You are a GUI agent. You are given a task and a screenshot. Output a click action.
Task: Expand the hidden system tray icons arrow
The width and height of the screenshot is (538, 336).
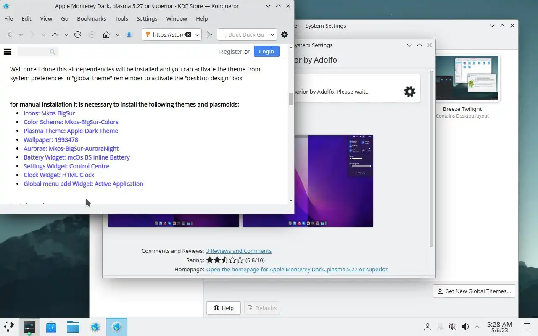point(477,327)
